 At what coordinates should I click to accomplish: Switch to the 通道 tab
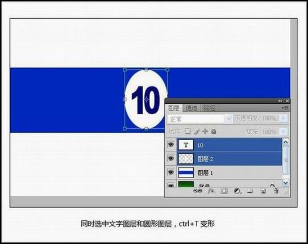(191, 108)
